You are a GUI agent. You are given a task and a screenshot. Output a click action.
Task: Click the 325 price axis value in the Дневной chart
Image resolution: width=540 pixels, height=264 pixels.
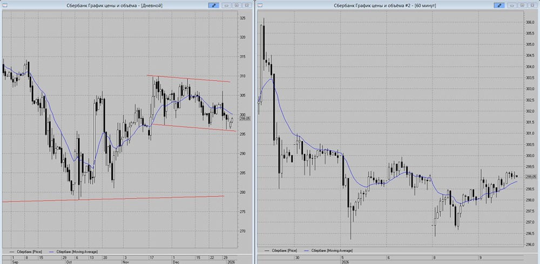(x=243, y=18)
